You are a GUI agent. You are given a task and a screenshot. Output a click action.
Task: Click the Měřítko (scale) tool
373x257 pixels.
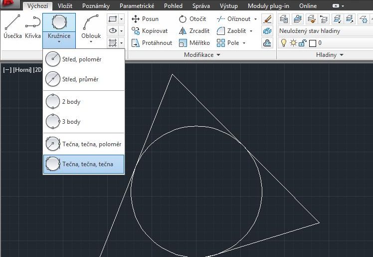coord(193,43)
